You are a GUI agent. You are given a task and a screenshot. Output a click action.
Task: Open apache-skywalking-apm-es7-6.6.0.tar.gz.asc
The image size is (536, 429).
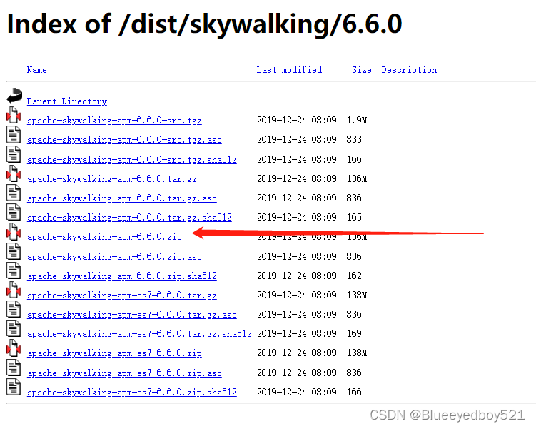pos(131,315)
